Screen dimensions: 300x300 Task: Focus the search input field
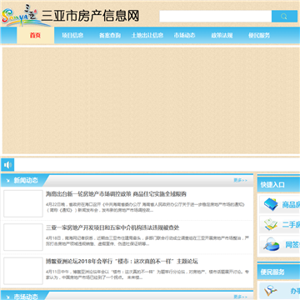coord(216,17)
